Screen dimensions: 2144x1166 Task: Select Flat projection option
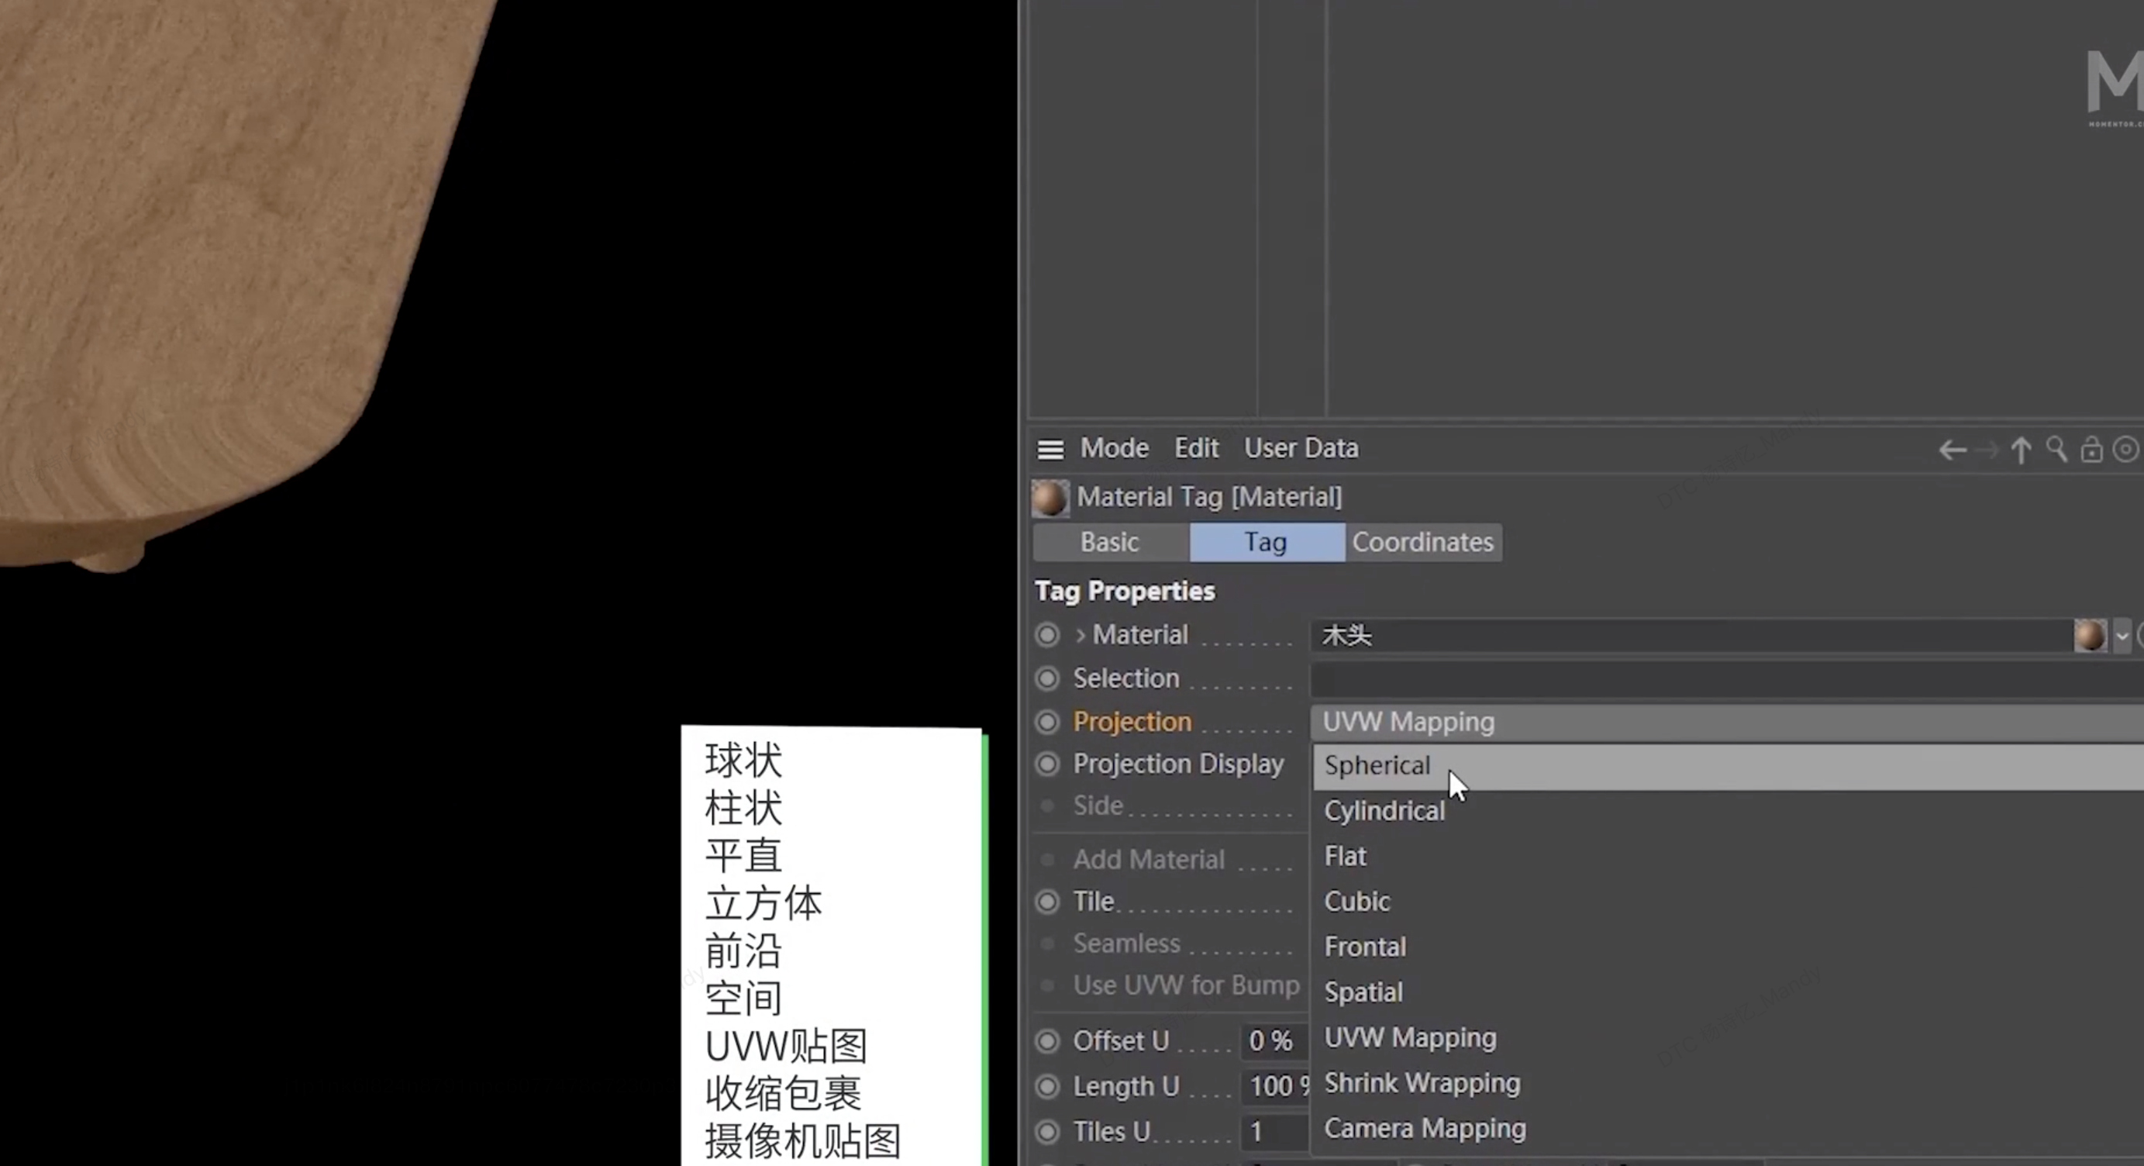click(x=1728, y=857)
